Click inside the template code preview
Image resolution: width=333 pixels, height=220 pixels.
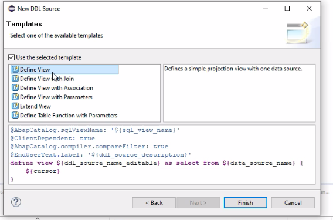click(x=162, y=155)
